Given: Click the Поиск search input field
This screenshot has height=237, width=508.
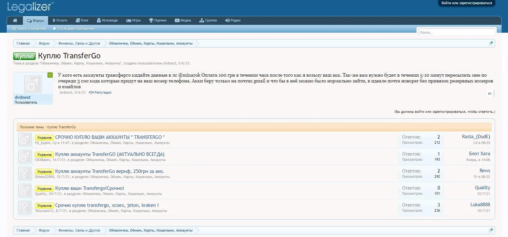Looking at the screenshot, I should pos(456,32).
